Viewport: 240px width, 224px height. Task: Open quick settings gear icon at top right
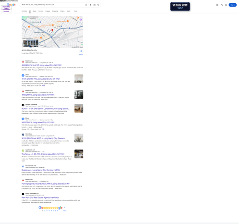coord(217,5)
